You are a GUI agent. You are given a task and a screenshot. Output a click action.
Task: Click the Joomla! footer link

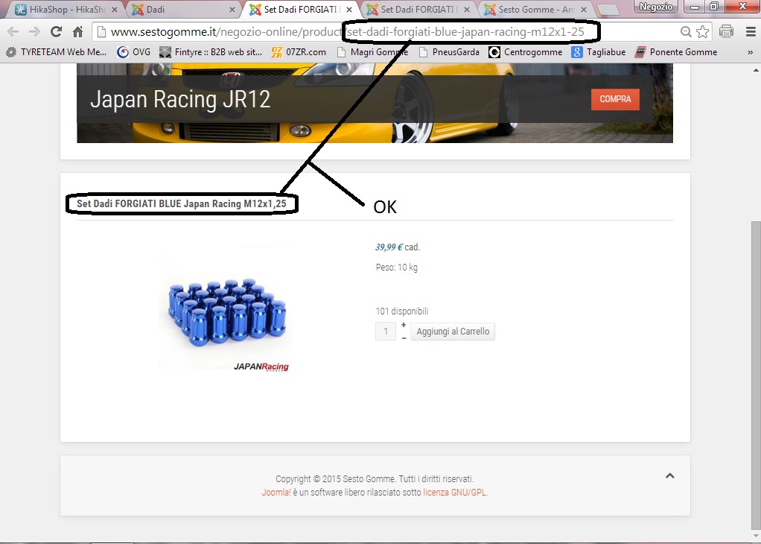(x=276, y=493)
